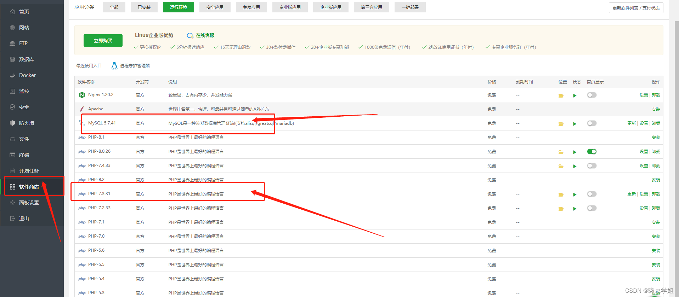This screenshot has width=679, height=297.
Task: Click 安装 link for PHP-5.6
Action: tap(656, 251)
